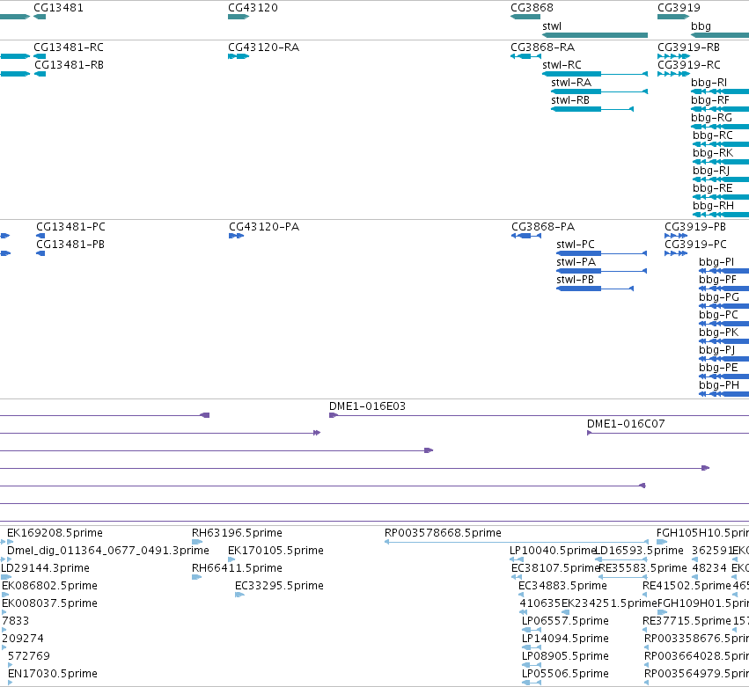Select the bbg-RK transcript
Viewport: 749px width, 687px height.
point(713,153)
